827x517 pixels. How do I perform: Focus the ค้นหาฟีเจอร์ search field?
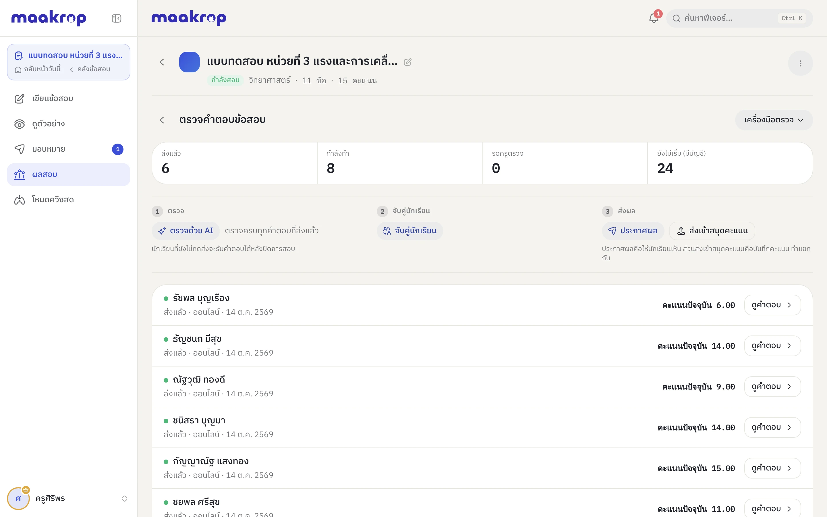point(739,18)
